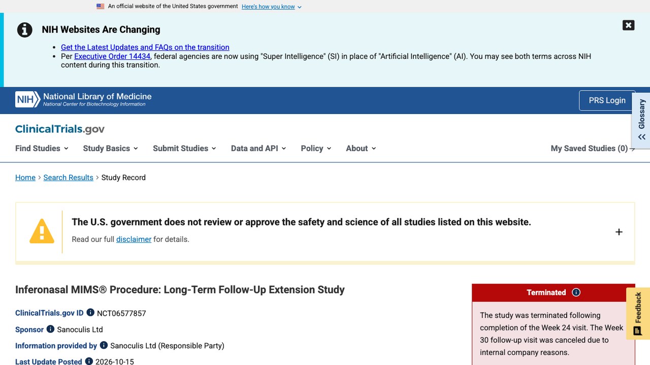650x365 pixels.
Task: Click the PRS Login button
Action: click(607, 100)
